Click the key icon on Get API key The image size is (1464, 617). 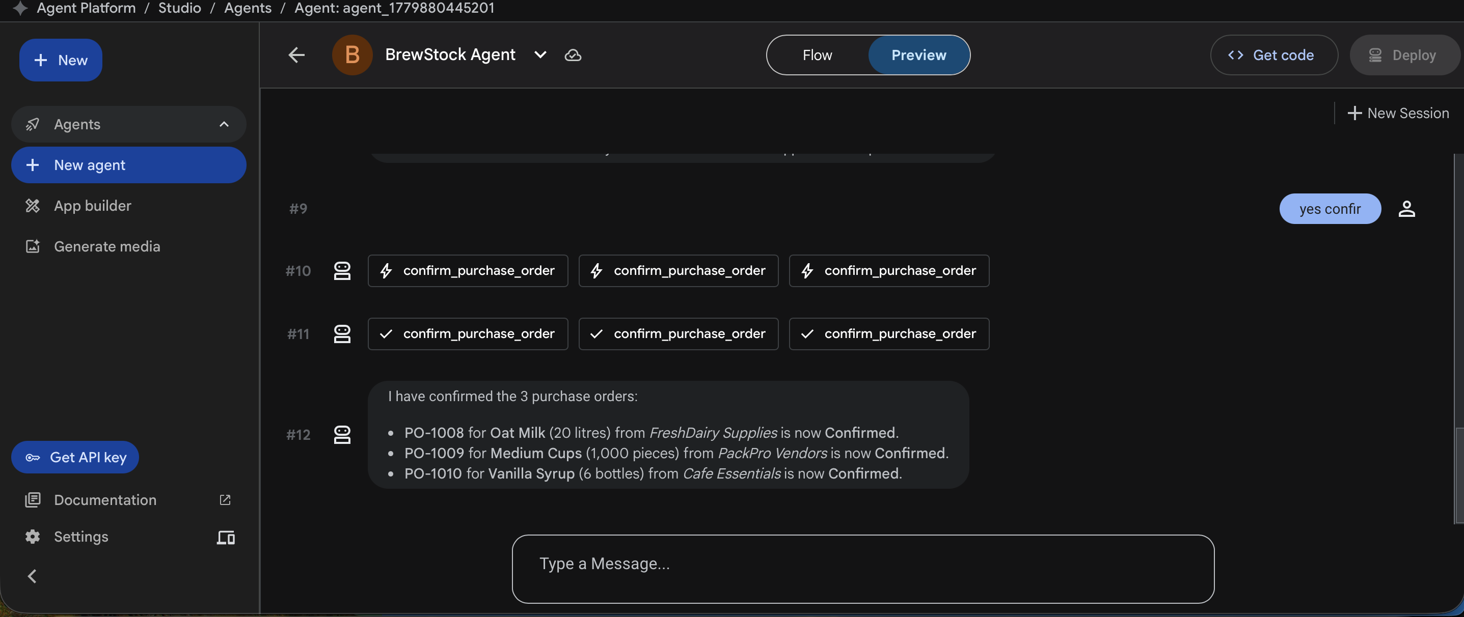point(33,457)
